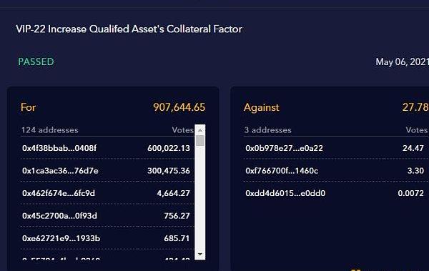Click the 124 addresses header
The width and height of the screenshot is (429, 271).
point(50,129)
